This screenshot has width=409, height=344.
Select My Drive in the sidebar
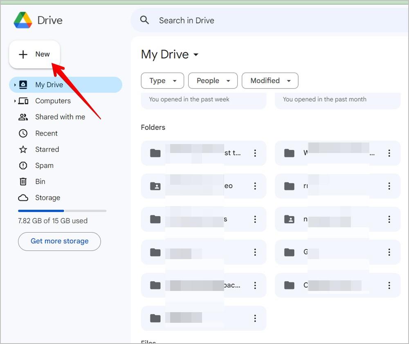66,85
